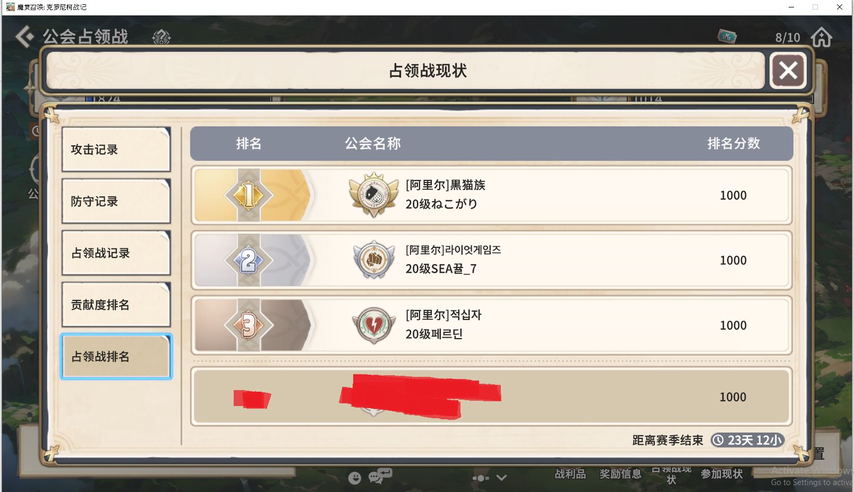This screenshot has height=492, width=854.
Task: Click the 参加现状 button at bottom
Action: (721, 474)
